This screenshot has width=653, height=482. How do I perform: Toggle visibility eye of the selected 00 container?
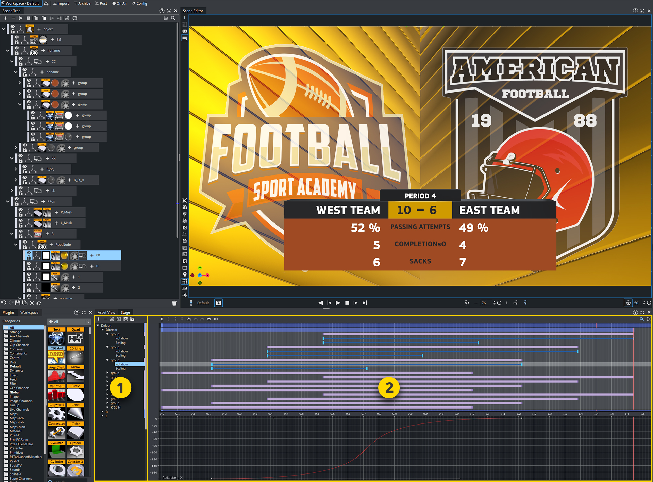[29, 253]
